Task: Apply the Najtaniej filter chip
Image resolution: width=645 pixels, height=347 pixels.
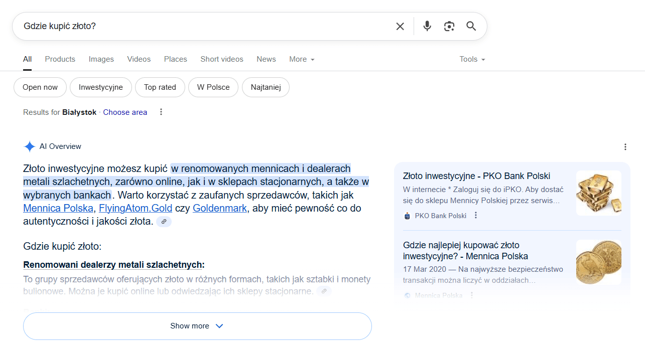Action: (x=266, y=87)
